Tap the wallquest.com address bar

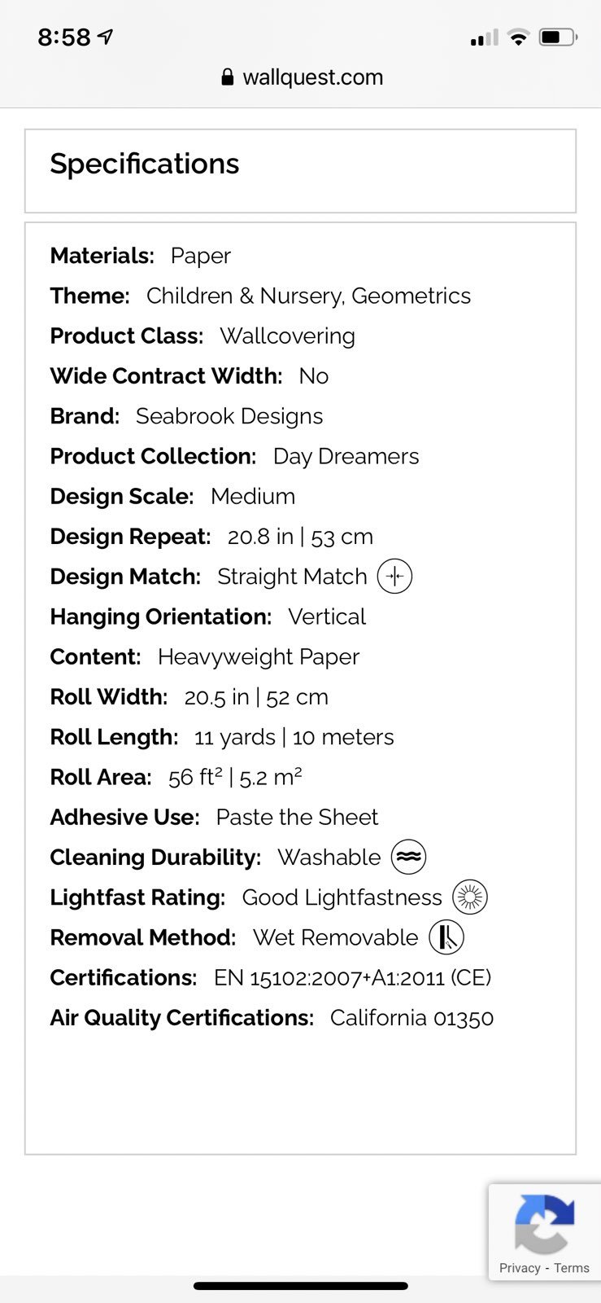pyautogui.click(x=301, y=77)
